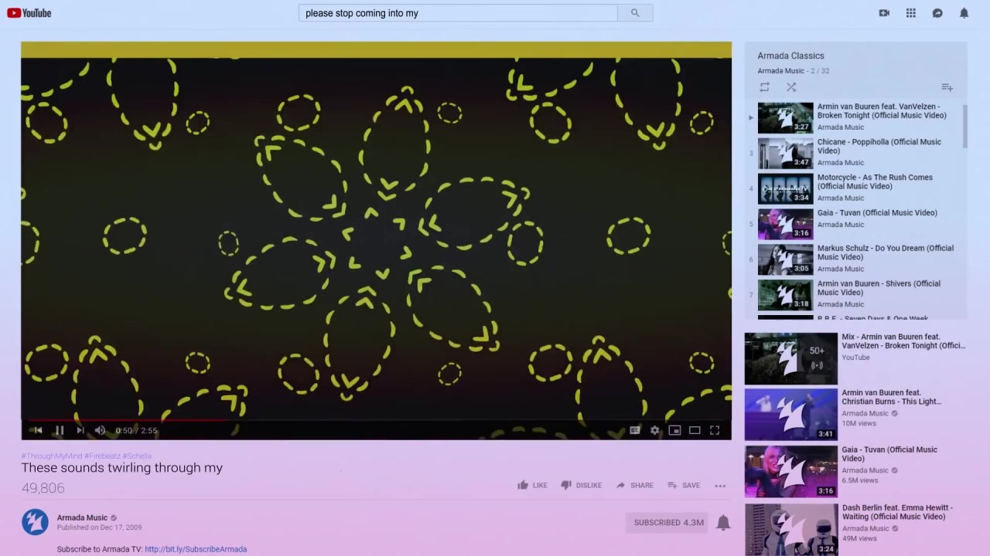Play Chicane - Poppiholla in playlist

[x=855, y=153]
